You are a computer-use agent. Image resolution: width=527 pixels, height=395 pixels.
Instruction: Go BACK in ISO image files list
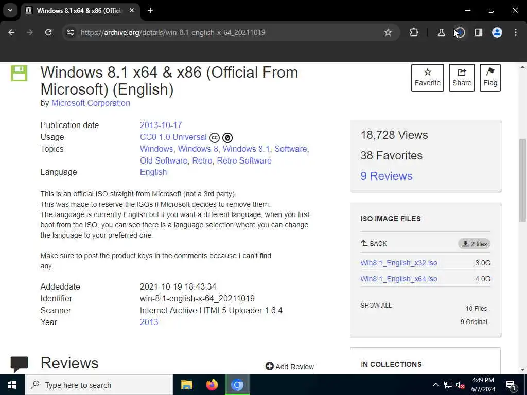pos(374,243)
